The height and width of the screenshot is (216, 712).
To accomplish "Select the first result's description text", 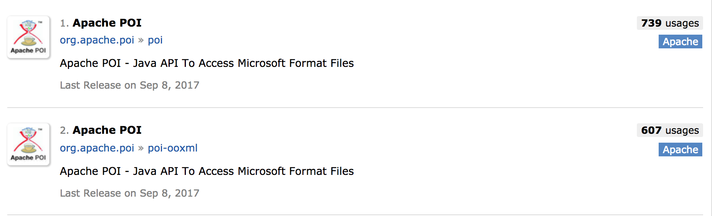I will pyautogui.click(x=207, y=63).
